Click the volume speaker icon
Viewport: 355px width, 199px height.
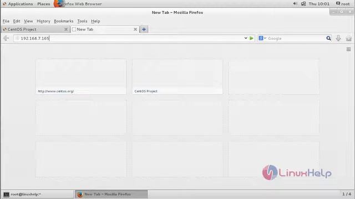[x=295, y=4]
